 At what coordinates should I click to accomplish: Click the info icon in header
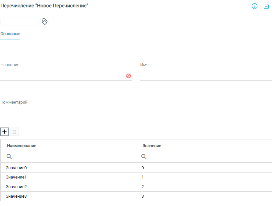click(x=254, y=6)
